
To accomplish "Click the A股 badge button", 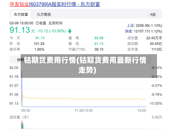I will [x=153, y=15].
